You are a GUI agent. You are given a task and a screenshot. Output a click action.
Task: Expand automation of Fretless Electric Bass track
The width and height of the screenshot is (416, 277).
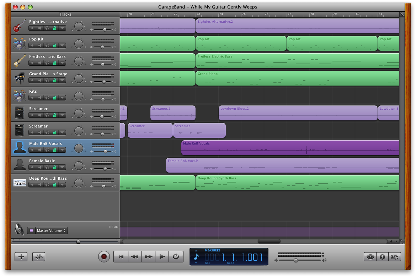[x=62, y=63]
